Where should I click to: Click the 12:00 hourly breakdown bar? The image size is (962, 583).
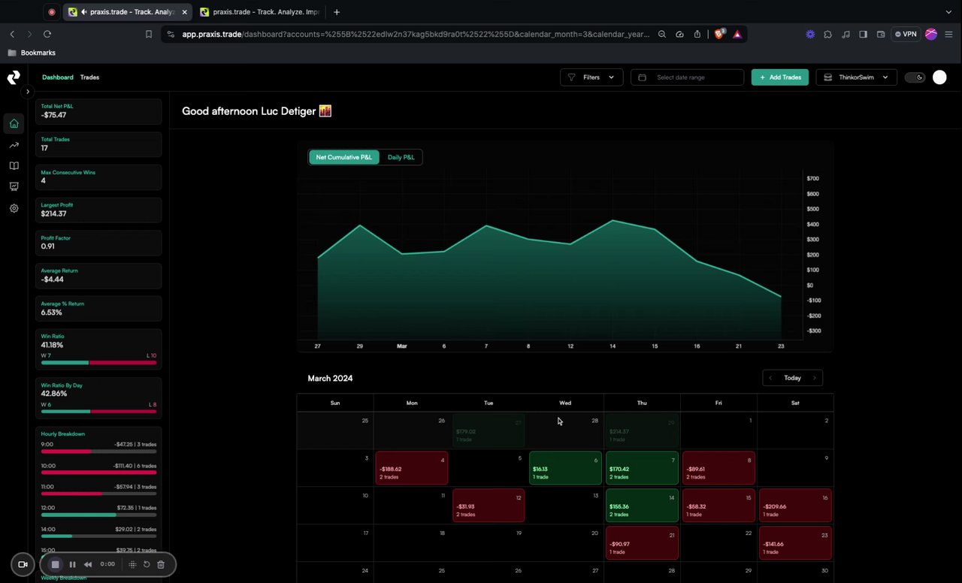[98, 515]
